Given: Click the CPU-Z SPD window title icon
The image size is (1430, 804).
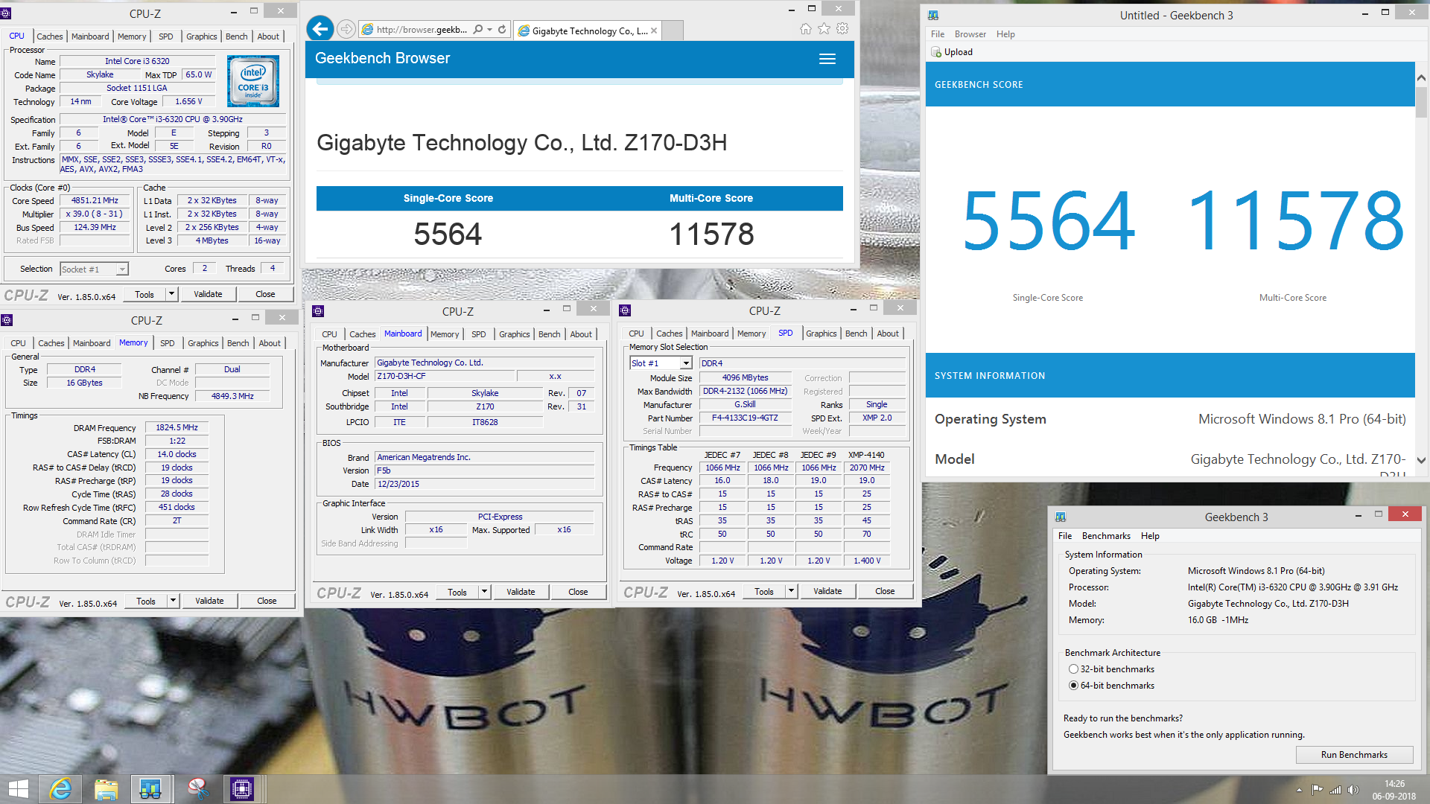Looking at the screenshot, I should [625, 310].
